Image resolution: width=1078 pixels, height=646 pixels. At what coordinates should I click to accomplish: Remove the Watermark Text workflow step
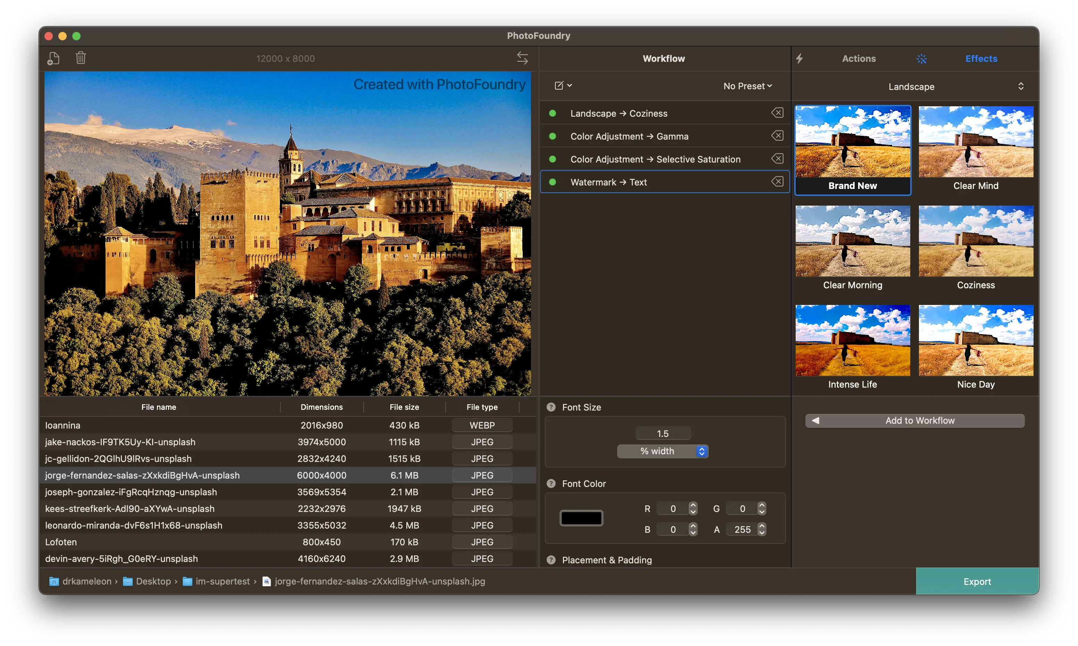(x=777, y=182)
